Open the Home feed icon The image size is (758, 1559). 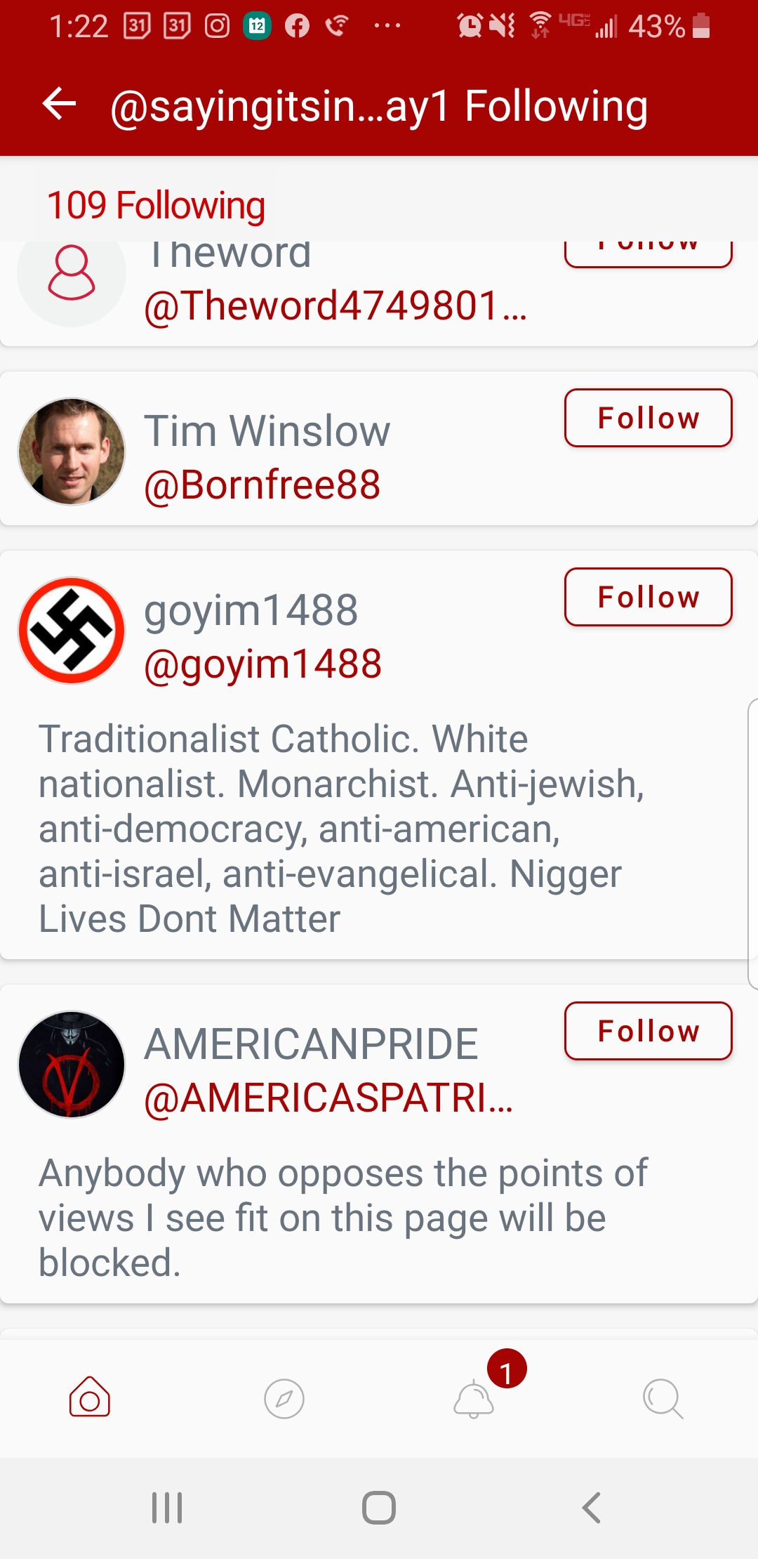[x=90, y=1397]
